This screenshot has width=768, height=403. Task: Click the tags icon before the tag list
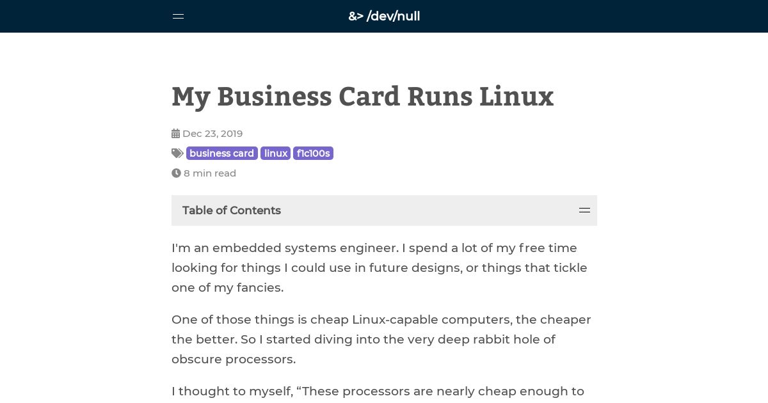(177, 154)
